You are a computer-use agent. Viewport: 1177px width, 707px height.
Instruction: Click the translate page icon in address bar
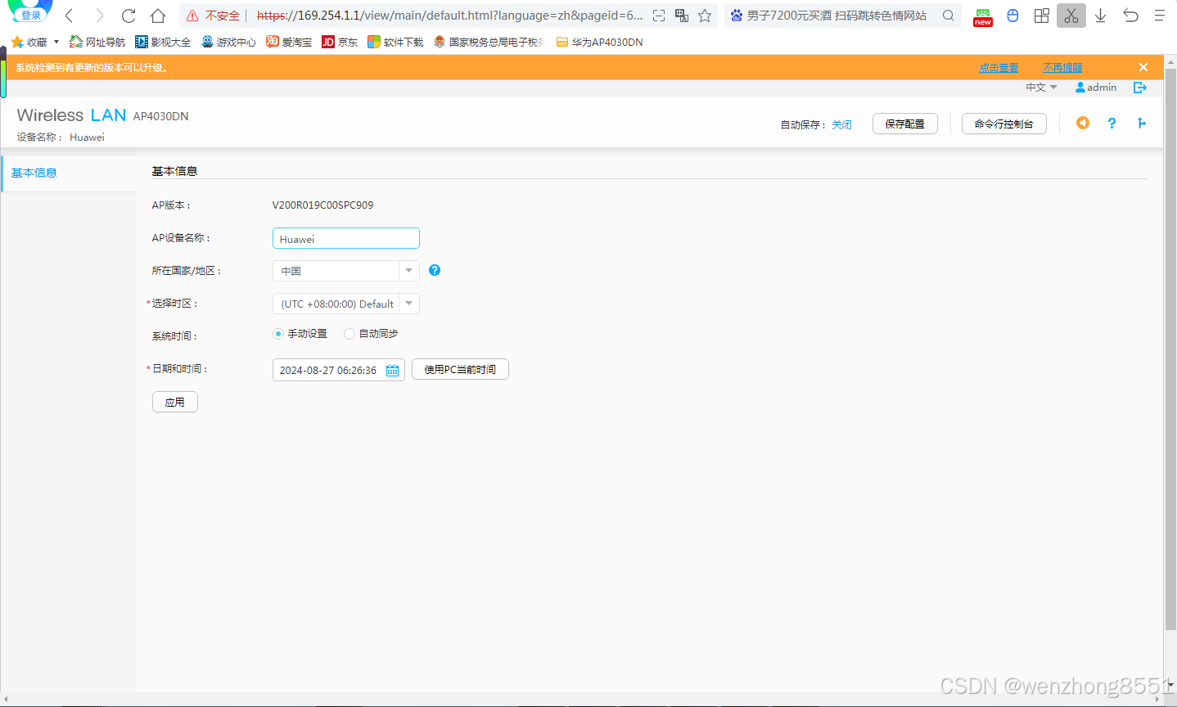(682, 16)
